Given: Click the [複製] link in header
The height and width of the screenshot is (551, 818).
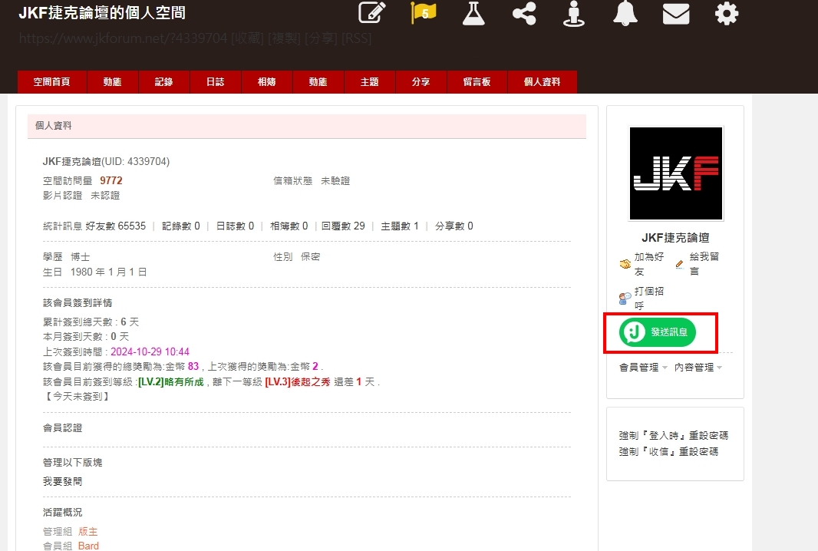Looking at the screenshot, I should coord(285,38).
